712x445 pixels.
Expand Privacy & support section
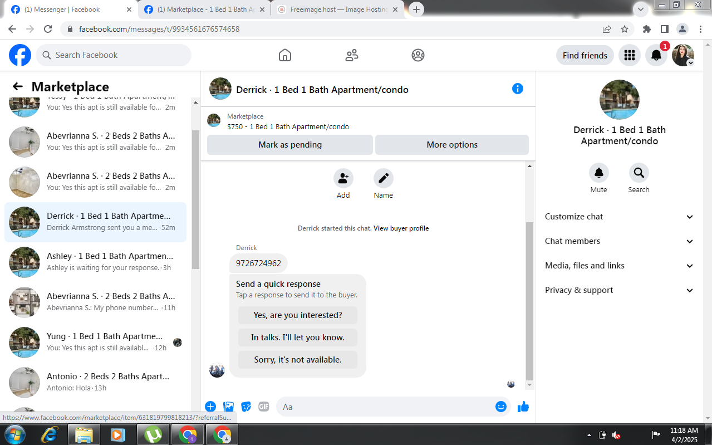pyautogui.click(x=619, y=290)
